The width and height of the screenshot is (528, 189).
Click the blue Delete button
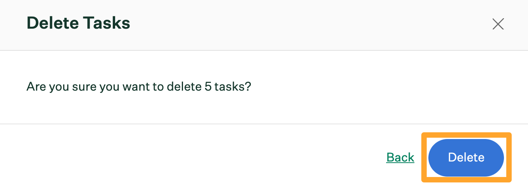click(x=466, y=158)
